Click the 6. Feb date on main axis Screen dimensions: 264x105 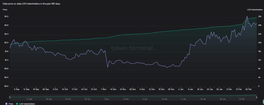tap(229, 89)
